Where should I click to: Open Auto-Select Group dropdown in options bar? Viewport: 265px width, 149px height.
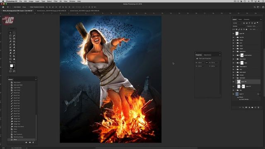(x=25, y=7)
